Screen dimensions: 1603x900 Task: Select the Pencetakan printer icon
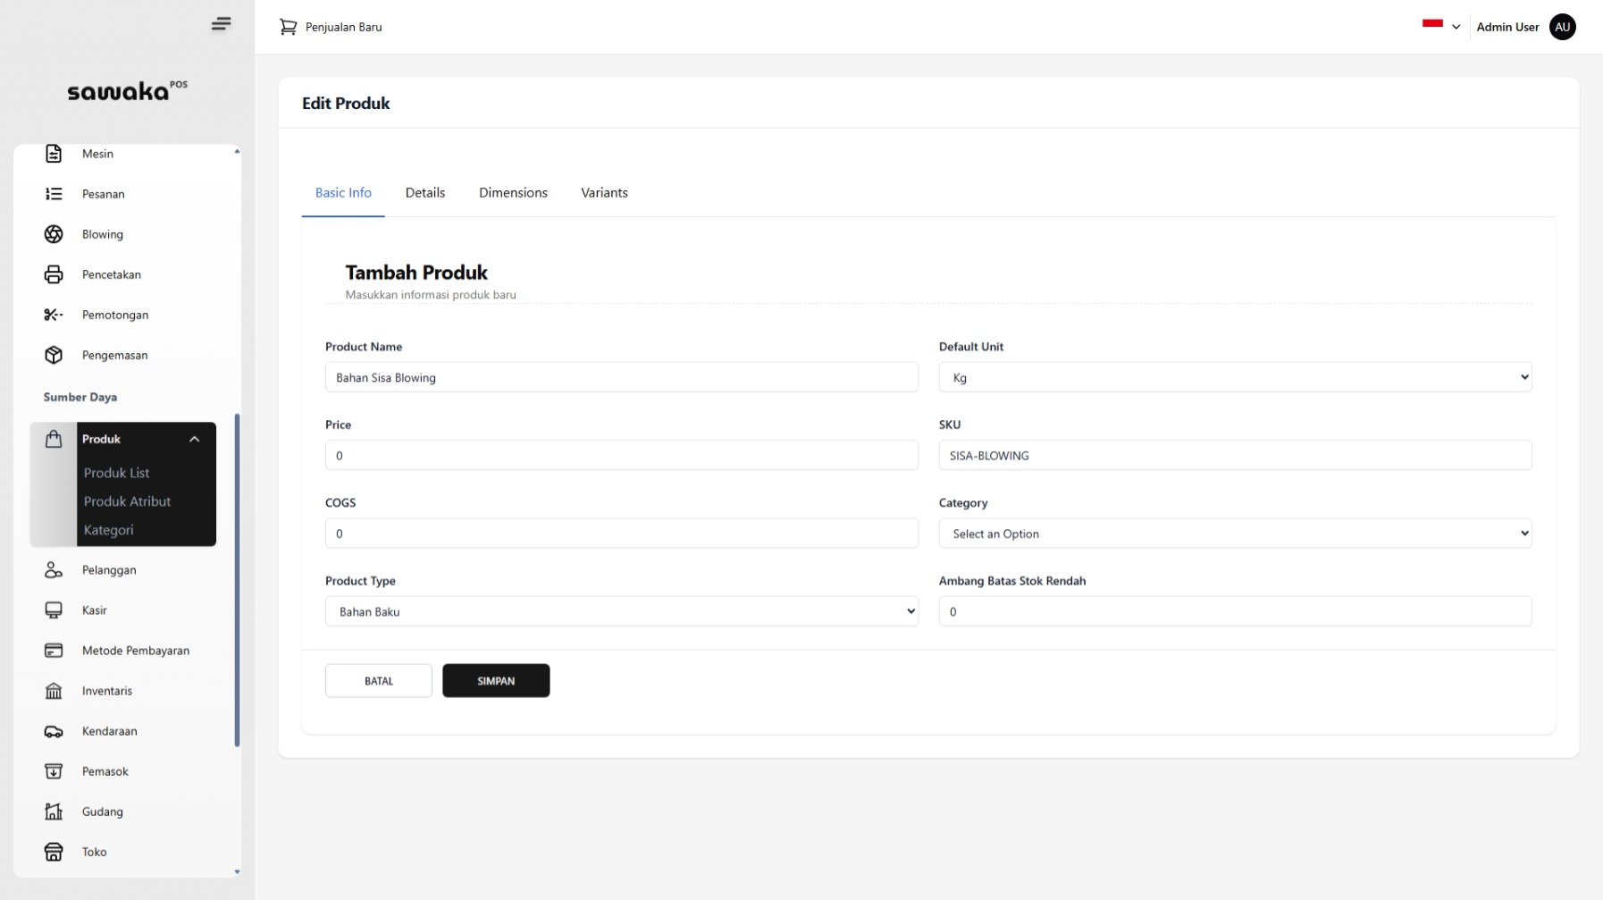coord(54,274)
